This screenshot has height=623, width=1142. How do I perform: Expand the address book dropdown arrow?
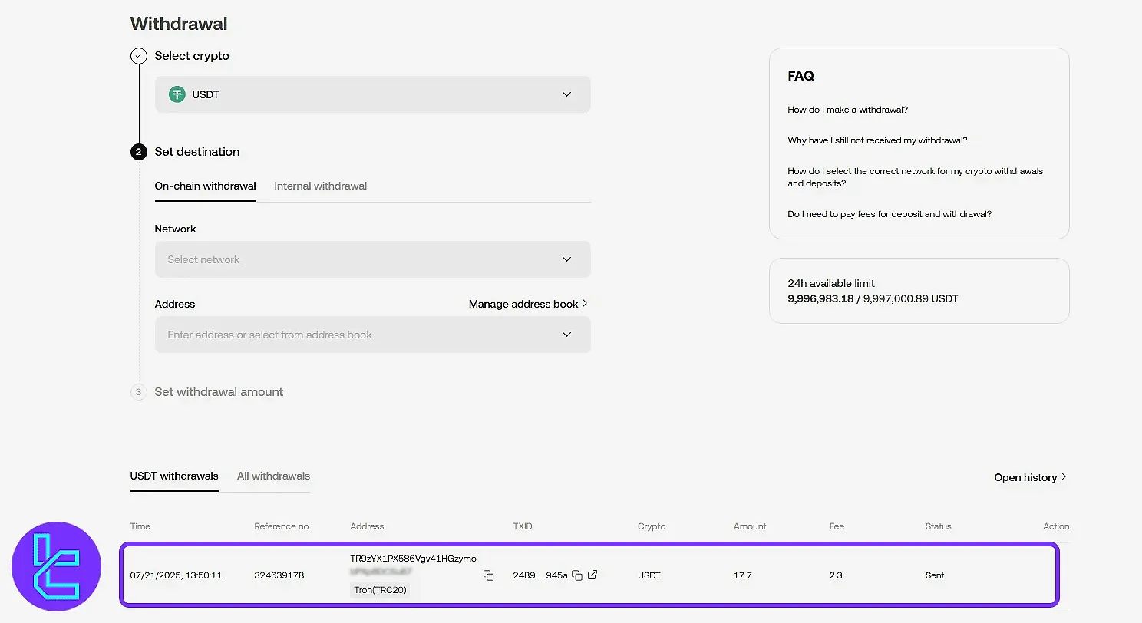[566, 335]
